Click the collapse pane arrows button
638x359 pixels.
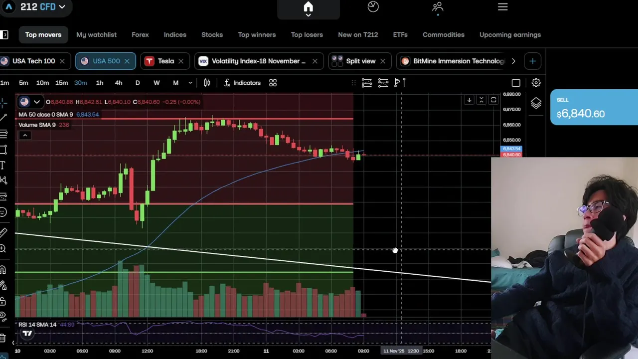pos(481,100)
